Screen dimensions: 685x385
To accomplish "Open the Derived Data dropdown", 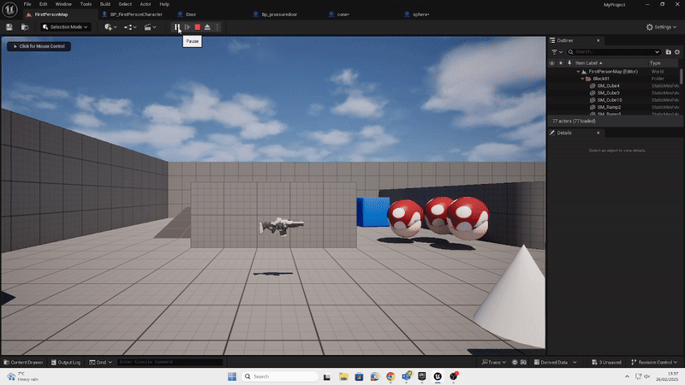I will click(555, 362).
